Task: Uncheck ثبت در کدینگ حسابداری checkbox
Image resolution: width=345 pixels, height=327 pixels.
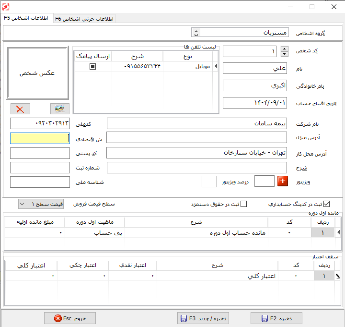Action: [327, 204]
